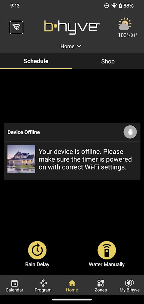Tap the Wi-Fi offline status icon

(x=17, y=28)
